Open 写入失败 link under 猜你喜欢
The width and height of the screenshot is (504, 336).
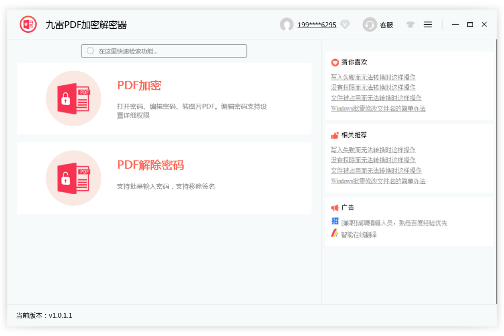(373, 77)
